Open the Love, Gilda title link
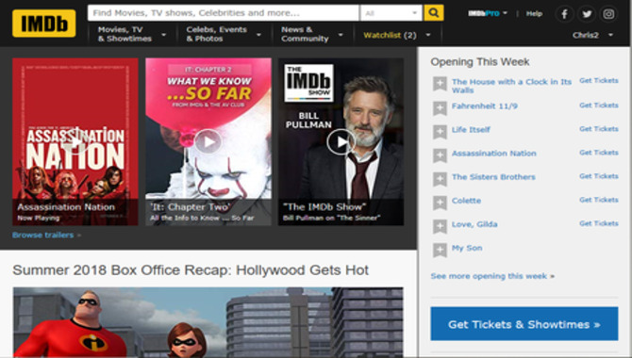 click(x=474, y=224)
